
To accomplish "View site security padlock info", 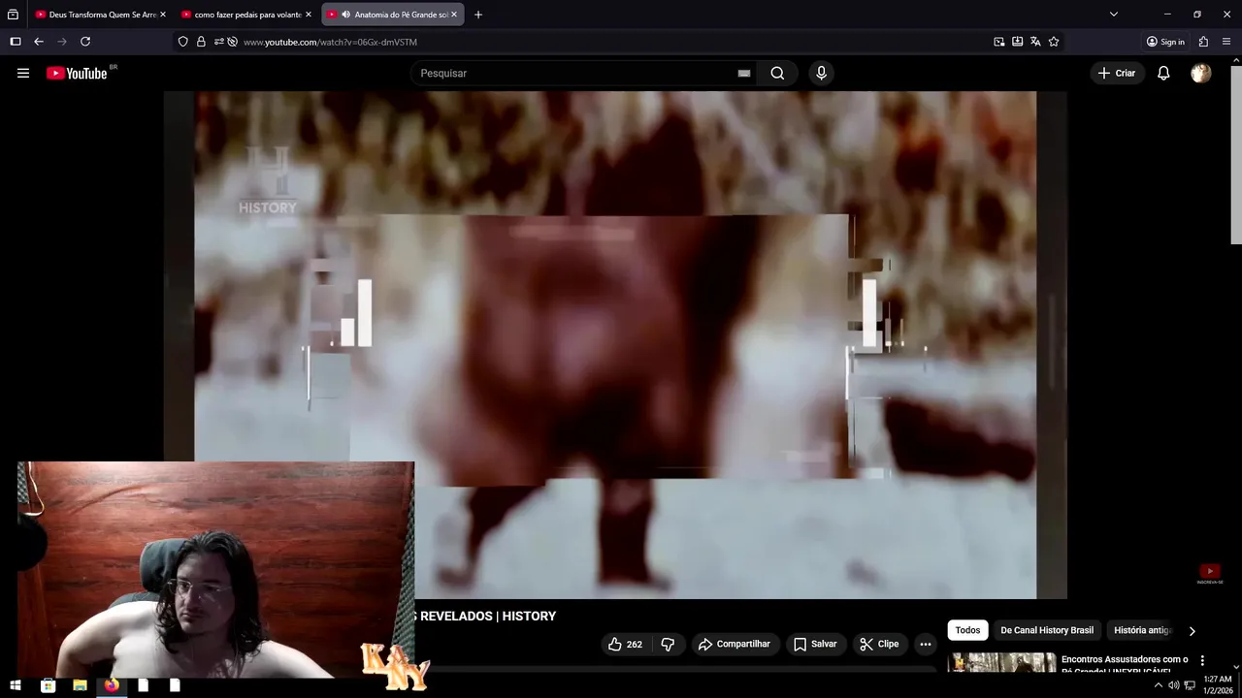I will [201, 42].
